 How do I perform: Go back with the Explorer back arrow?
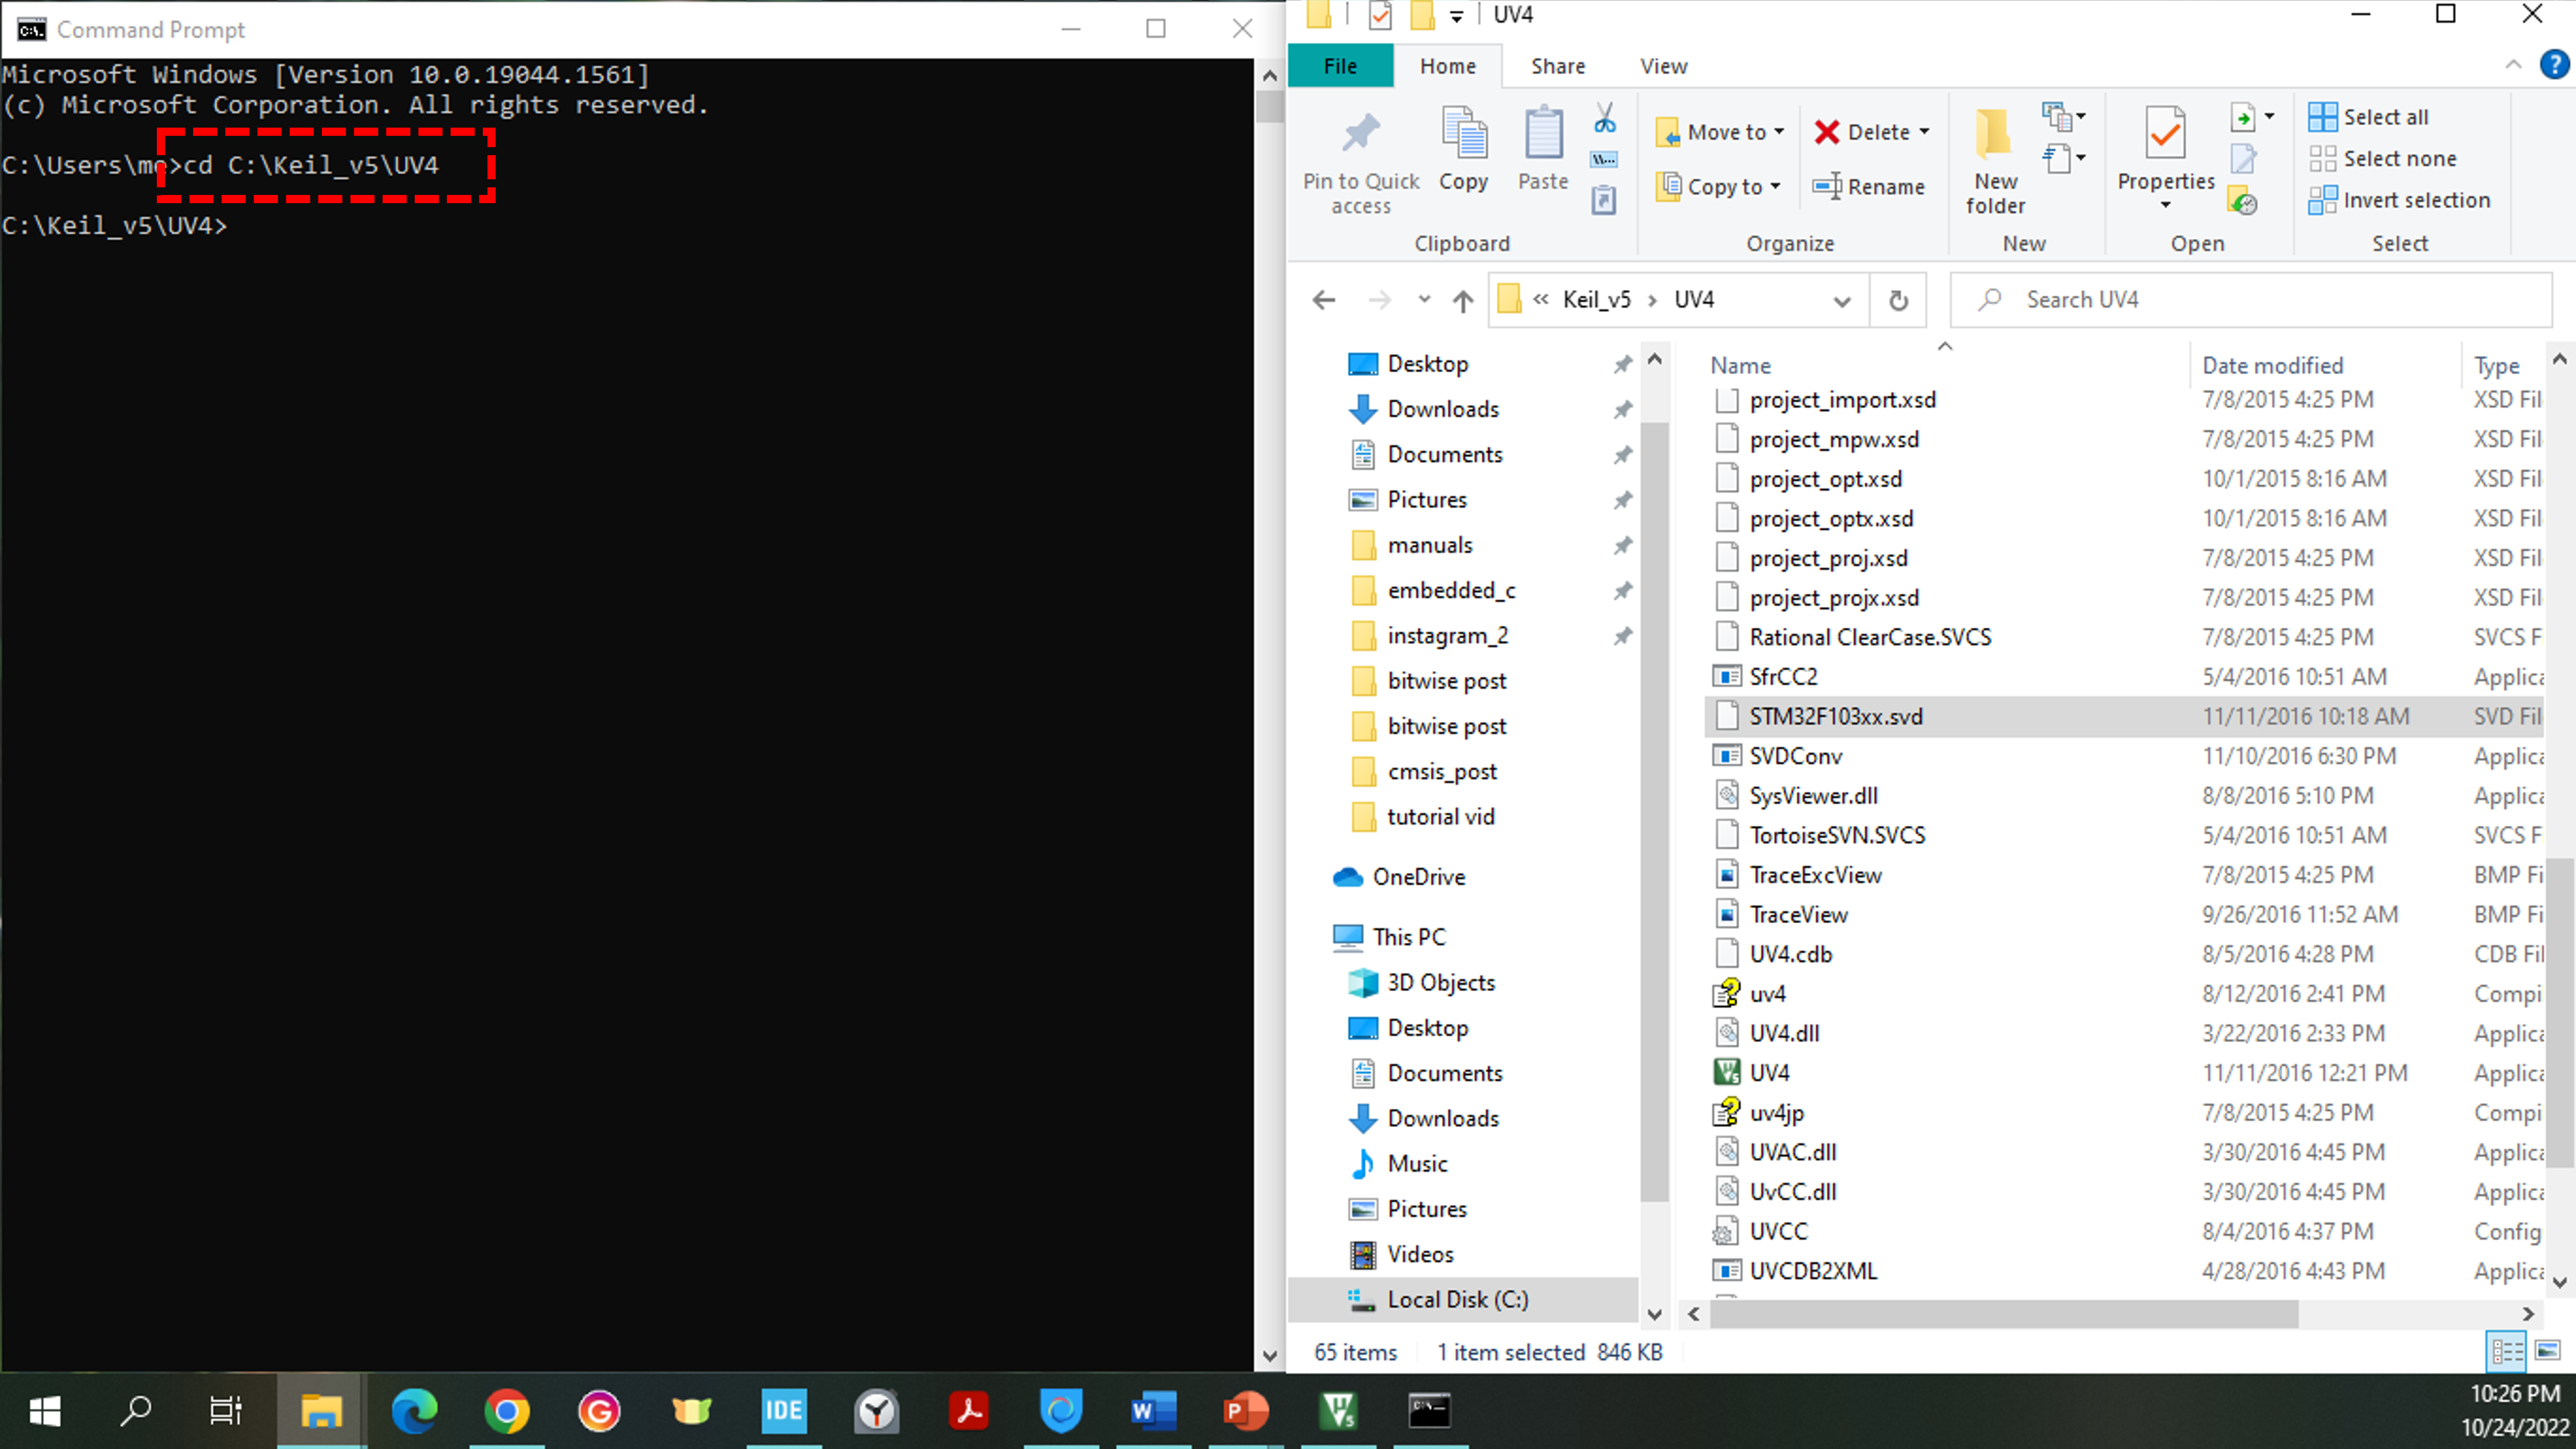tap(1324, 299)
